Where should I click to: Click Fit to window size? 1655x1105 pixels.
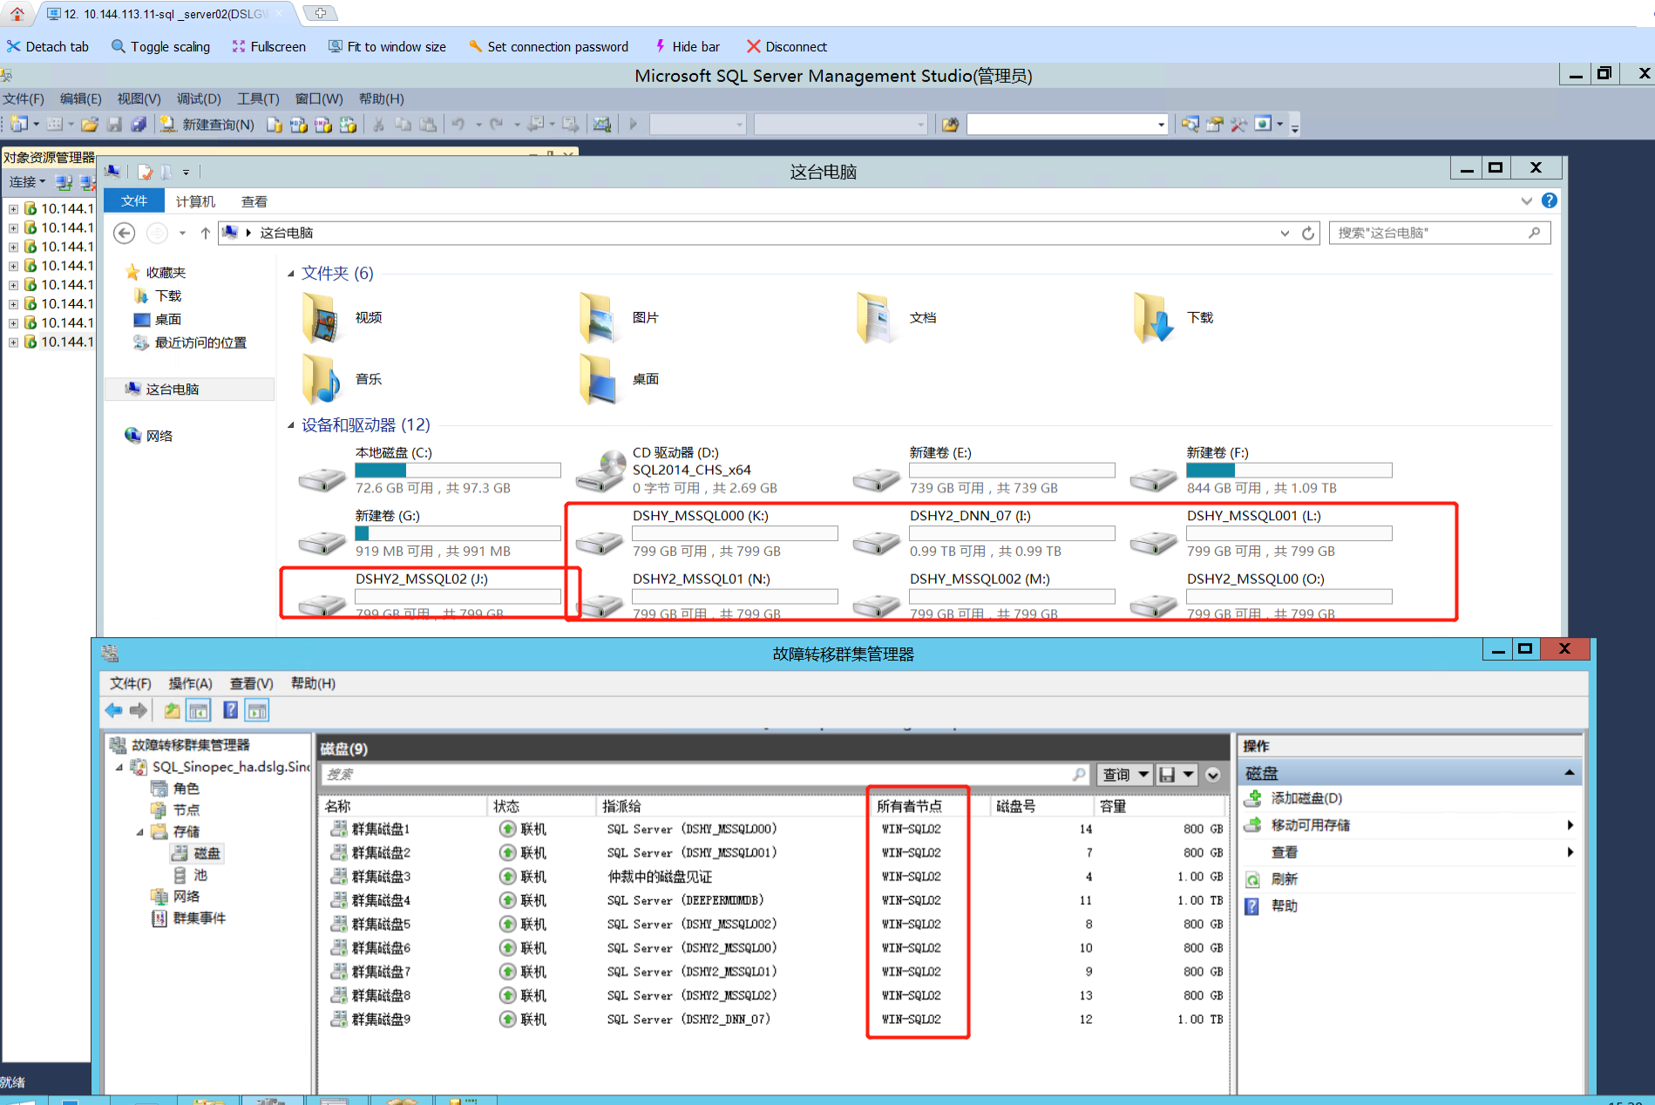click(387, 47)
